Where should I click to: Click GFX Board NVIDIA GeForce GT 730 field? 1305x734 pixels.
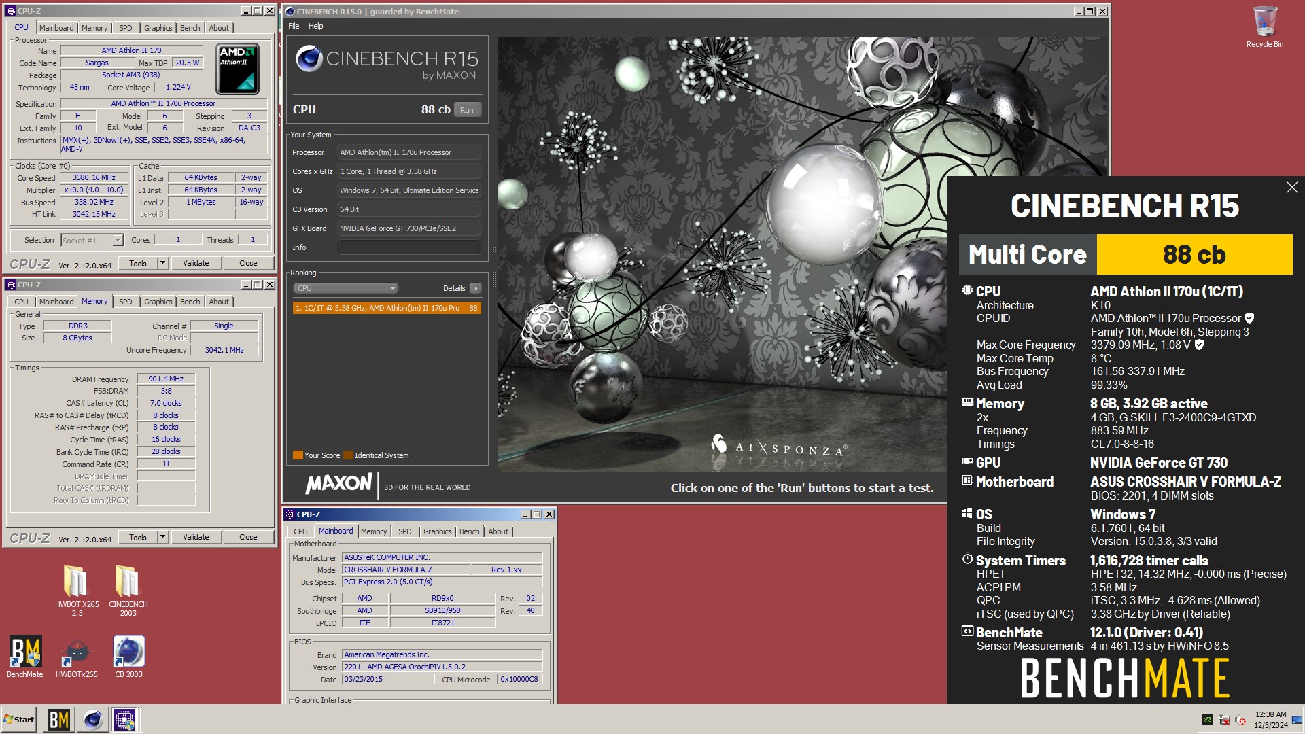(409, 228)
